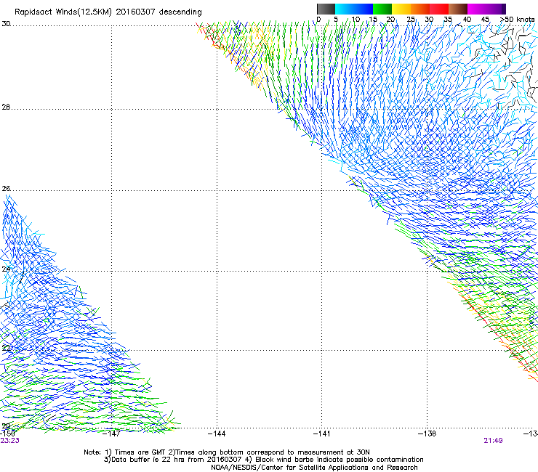Click the cyan 5-10 knots legend segment

coord(345,9)
